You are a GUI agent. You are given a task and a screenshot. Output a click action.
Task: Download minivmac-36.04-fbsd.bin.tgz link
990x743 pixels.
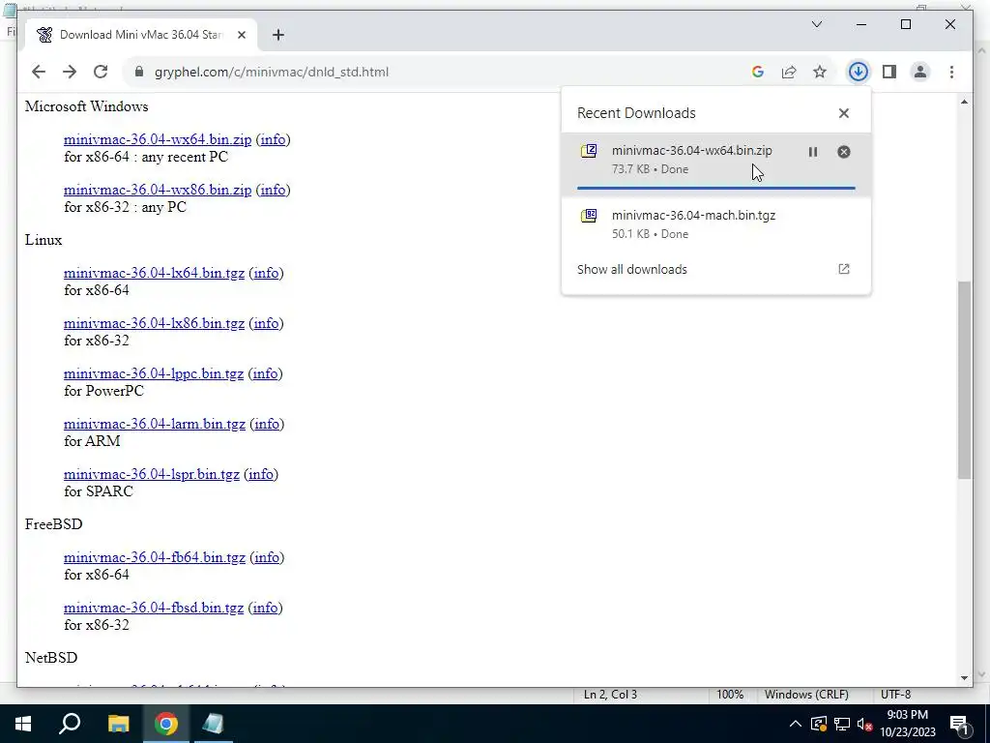point(154,608)
